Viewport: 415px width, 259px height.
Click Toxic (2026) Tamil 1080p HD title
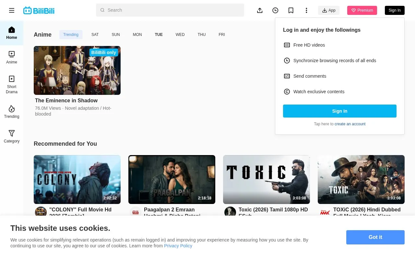coord(273,211)
